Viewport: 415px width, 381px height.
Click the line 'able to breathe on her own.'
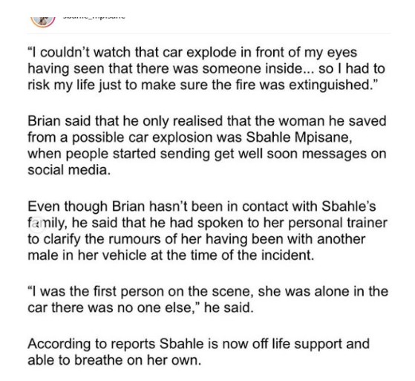point(114,360)
